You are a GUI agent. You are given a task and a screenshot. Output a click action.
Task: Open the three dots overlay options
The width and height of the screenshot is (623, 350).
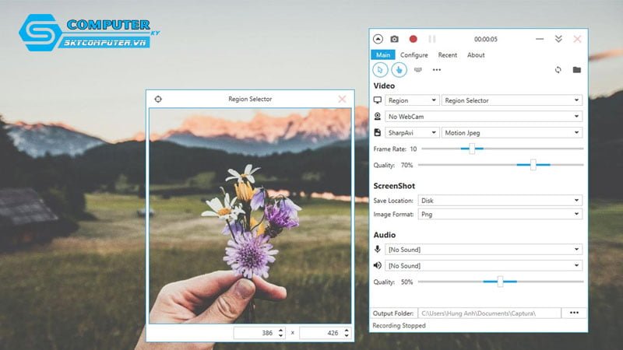coord(437,70)
